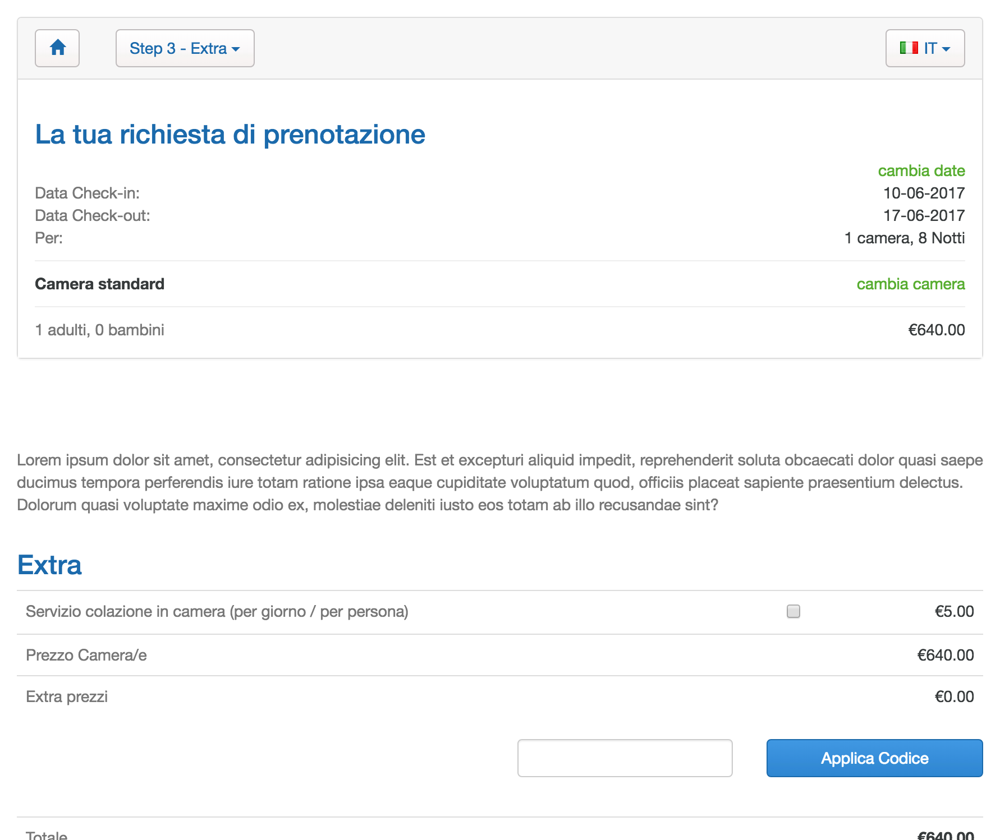Click the home icon button
This screenshot has height=840, width=1000.
(57, 48)
